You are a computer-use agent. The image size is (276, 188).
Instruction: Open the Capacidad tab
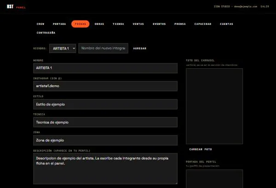pos(203,24)
